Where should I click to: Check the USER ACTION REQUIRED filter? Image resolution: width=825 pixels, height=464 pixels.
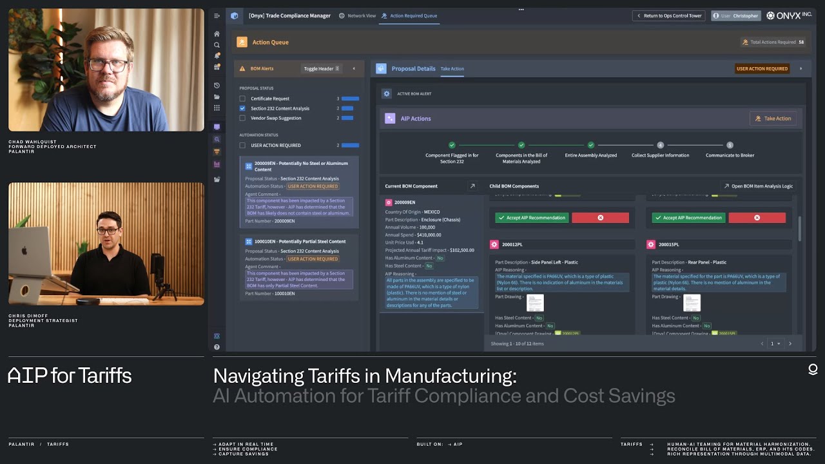tap(242, 145)
